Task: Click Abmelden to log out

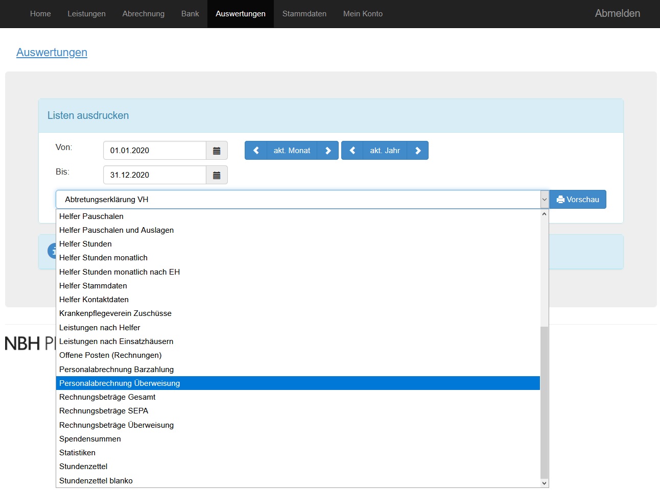Action: 618,14
